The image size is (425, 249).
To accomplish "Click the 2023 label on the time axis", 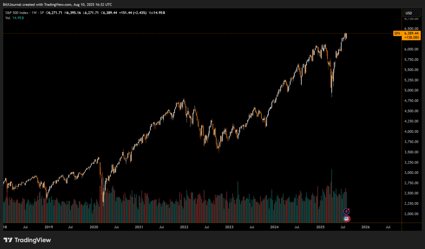I will tap(229, 227).
